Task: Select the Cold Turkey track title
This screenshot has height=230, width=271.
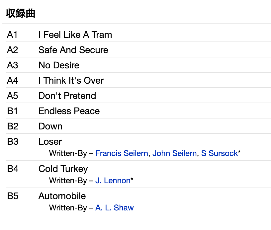Action: pyautogui.click(x=63, y=169)
